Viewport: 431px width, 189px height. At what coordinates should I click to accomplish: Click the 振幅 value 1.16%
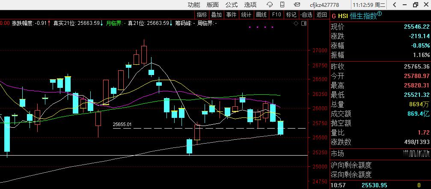[x=422, y=55]
